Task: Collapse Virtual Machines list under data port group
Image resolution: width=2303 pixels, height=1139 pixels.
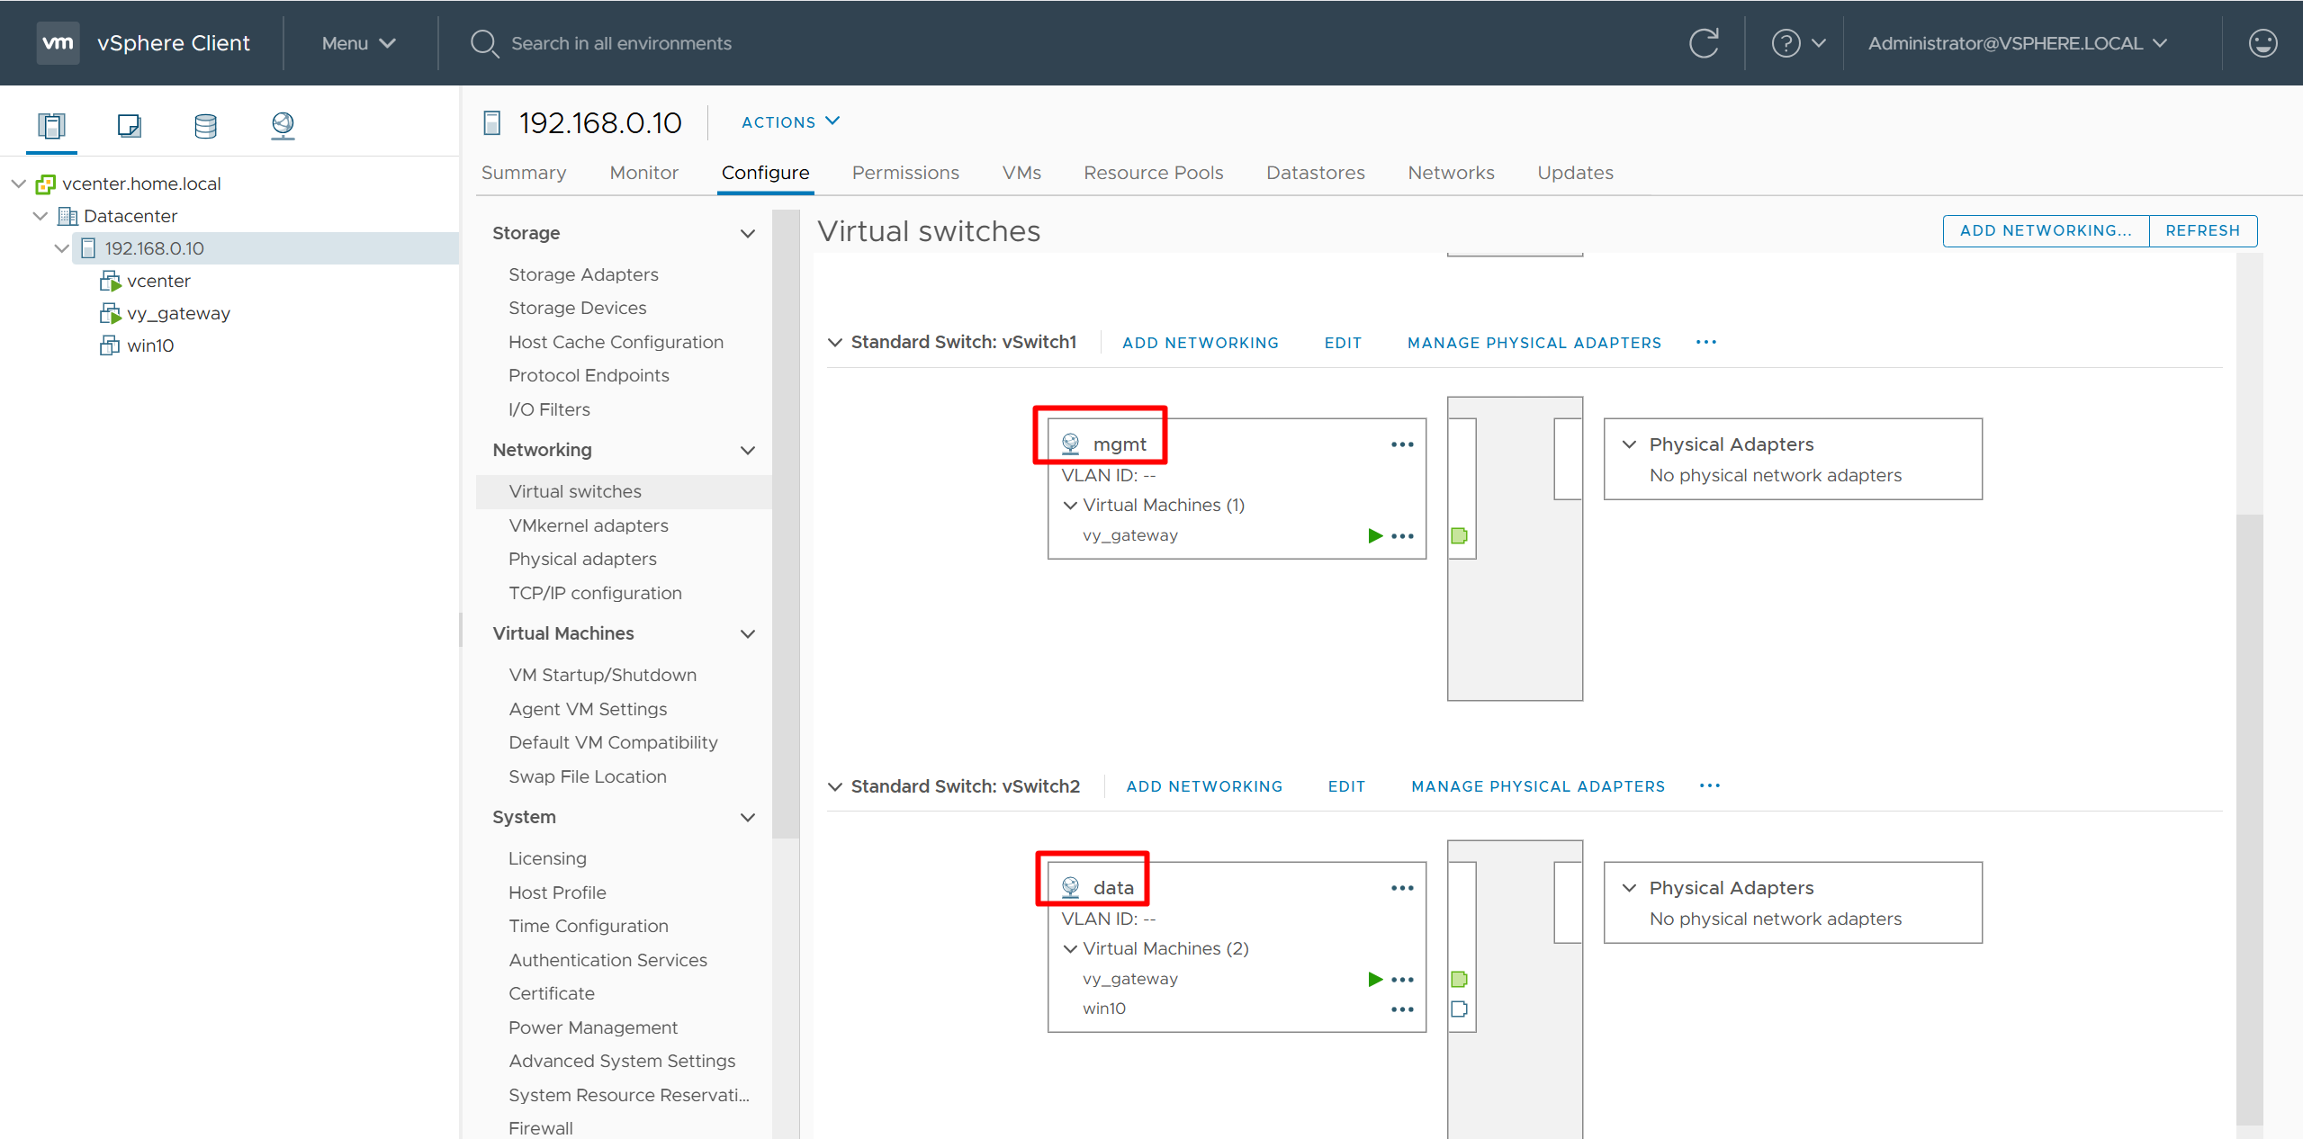Action: (1070, 948)
